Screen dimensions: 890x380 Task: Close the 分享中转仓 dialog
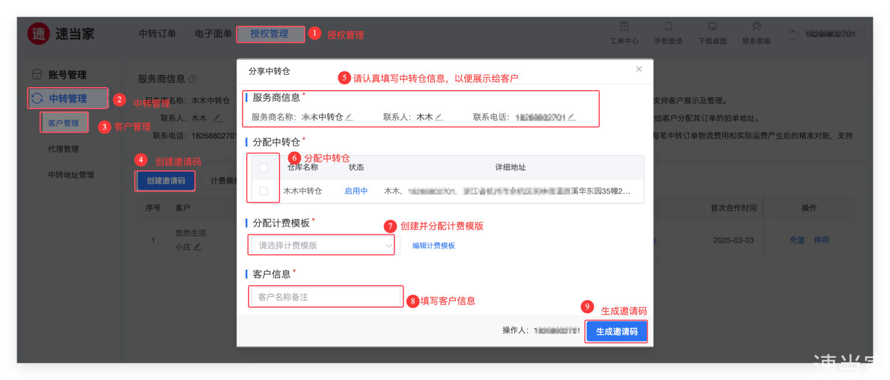tap(639, 69)
